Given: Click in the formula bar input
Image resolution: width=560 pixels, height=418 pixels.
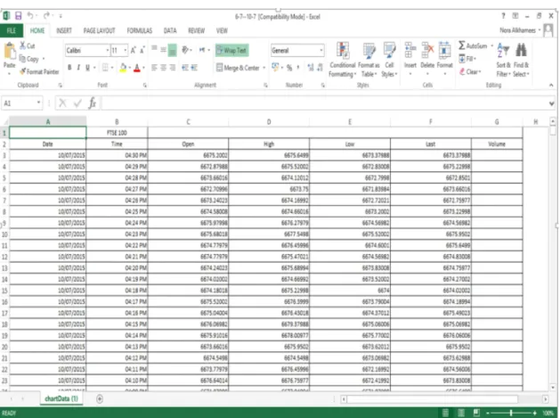Looking at the screenshot, I should click(x=325, y=103).
